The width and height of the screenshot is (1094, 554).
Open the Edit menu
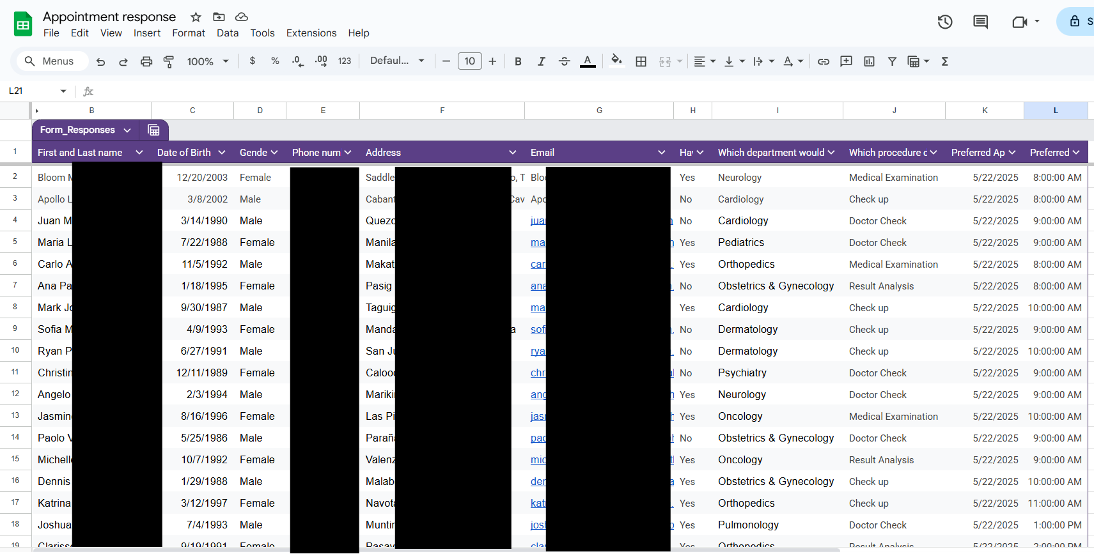(x=80, y=33)
